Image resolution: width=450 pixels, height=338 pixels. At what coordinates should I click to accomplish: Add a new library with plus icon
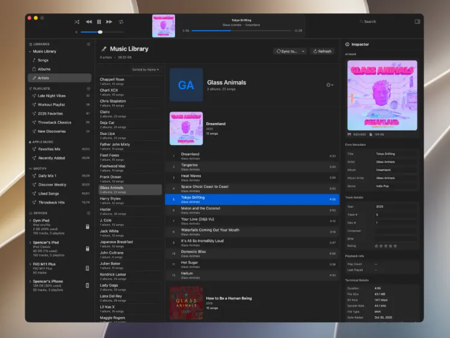coord(88,44)
